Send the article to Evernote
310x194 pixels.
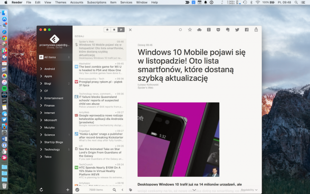tap(228, 30)
